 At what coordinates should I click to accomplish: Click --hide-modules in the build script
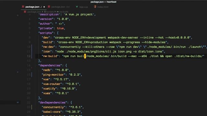click(154, 42)
